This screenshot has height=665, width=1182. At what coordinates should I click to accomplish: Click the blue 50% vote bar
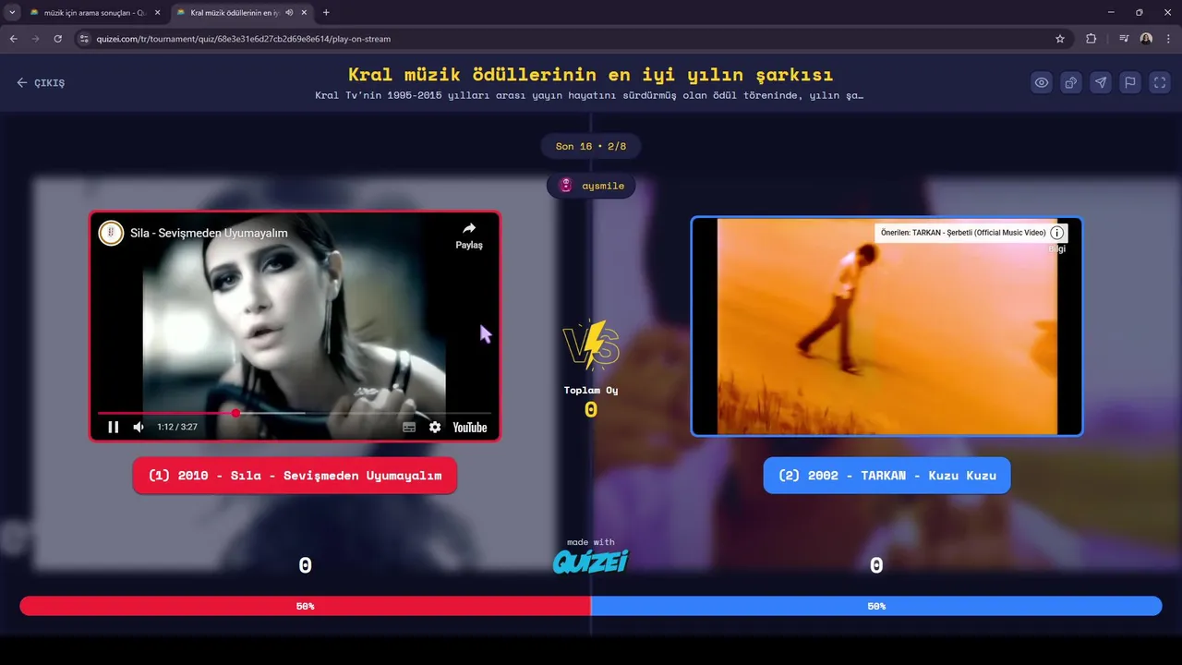point(876,606)
